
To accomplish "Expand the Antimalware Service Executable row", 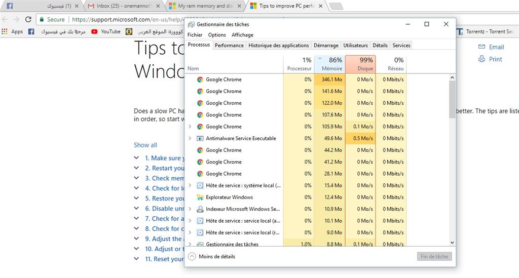I will point(190,138).
